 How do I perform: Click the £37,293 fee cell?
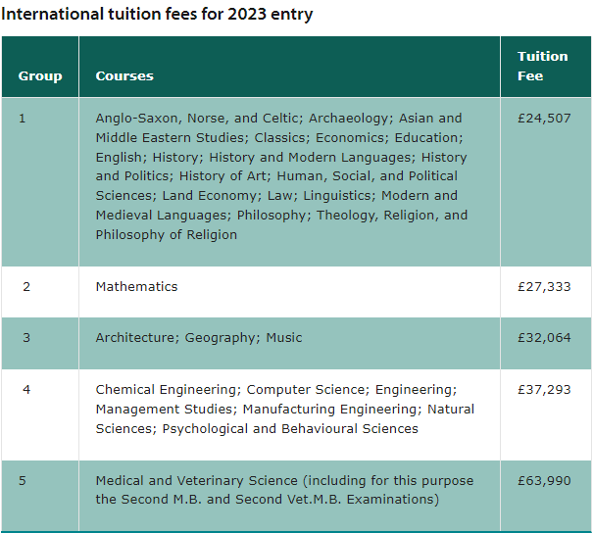(546, 415)
